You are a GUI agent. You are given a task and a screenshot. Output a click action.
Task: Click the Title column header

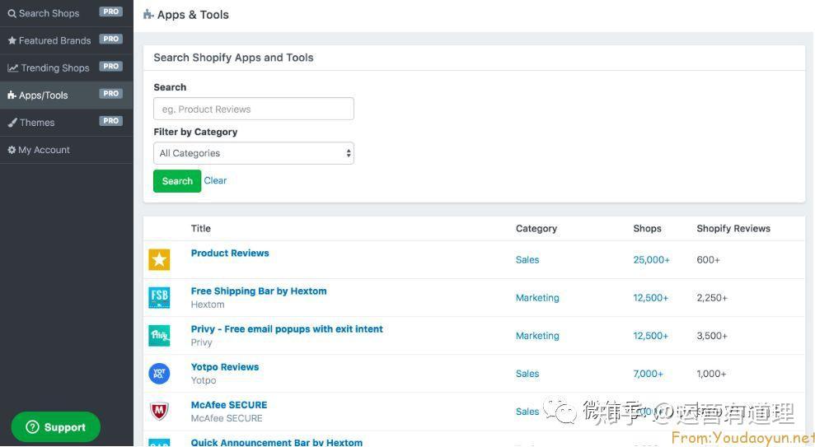coord(200,228)
